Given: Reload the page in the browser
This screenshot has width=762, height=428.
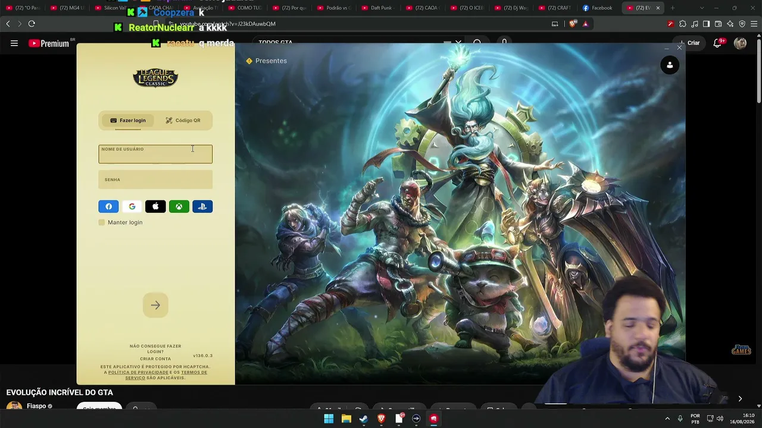Looking at the screenshot, I should [32, 24].
